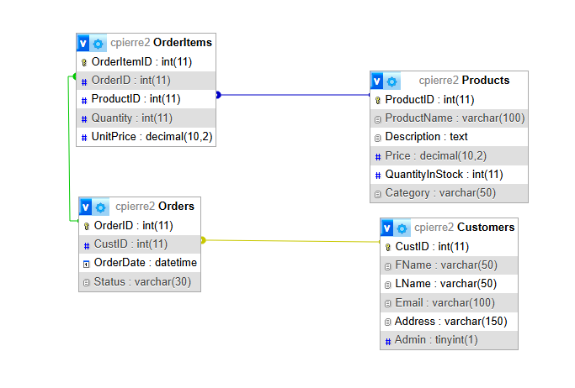Open the Customers table gear options
Screen dimensions: 575x388
[402, 228]
